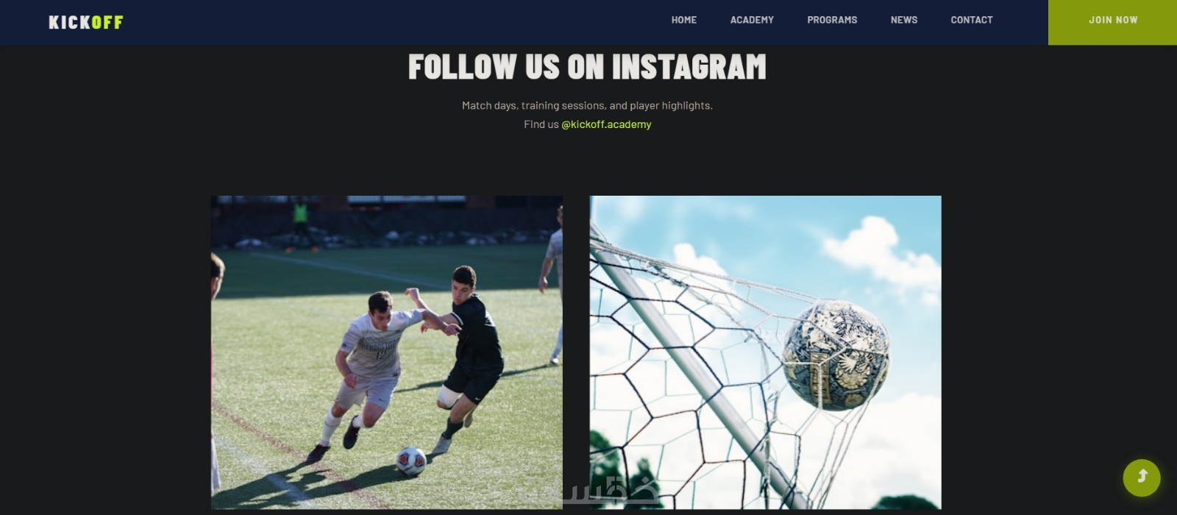Open the Contact page link

click(x=972, y=20)
